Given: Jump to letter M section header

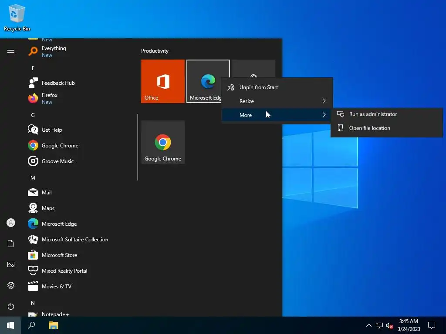Looking at the screenshot, I should click(33, 178).
